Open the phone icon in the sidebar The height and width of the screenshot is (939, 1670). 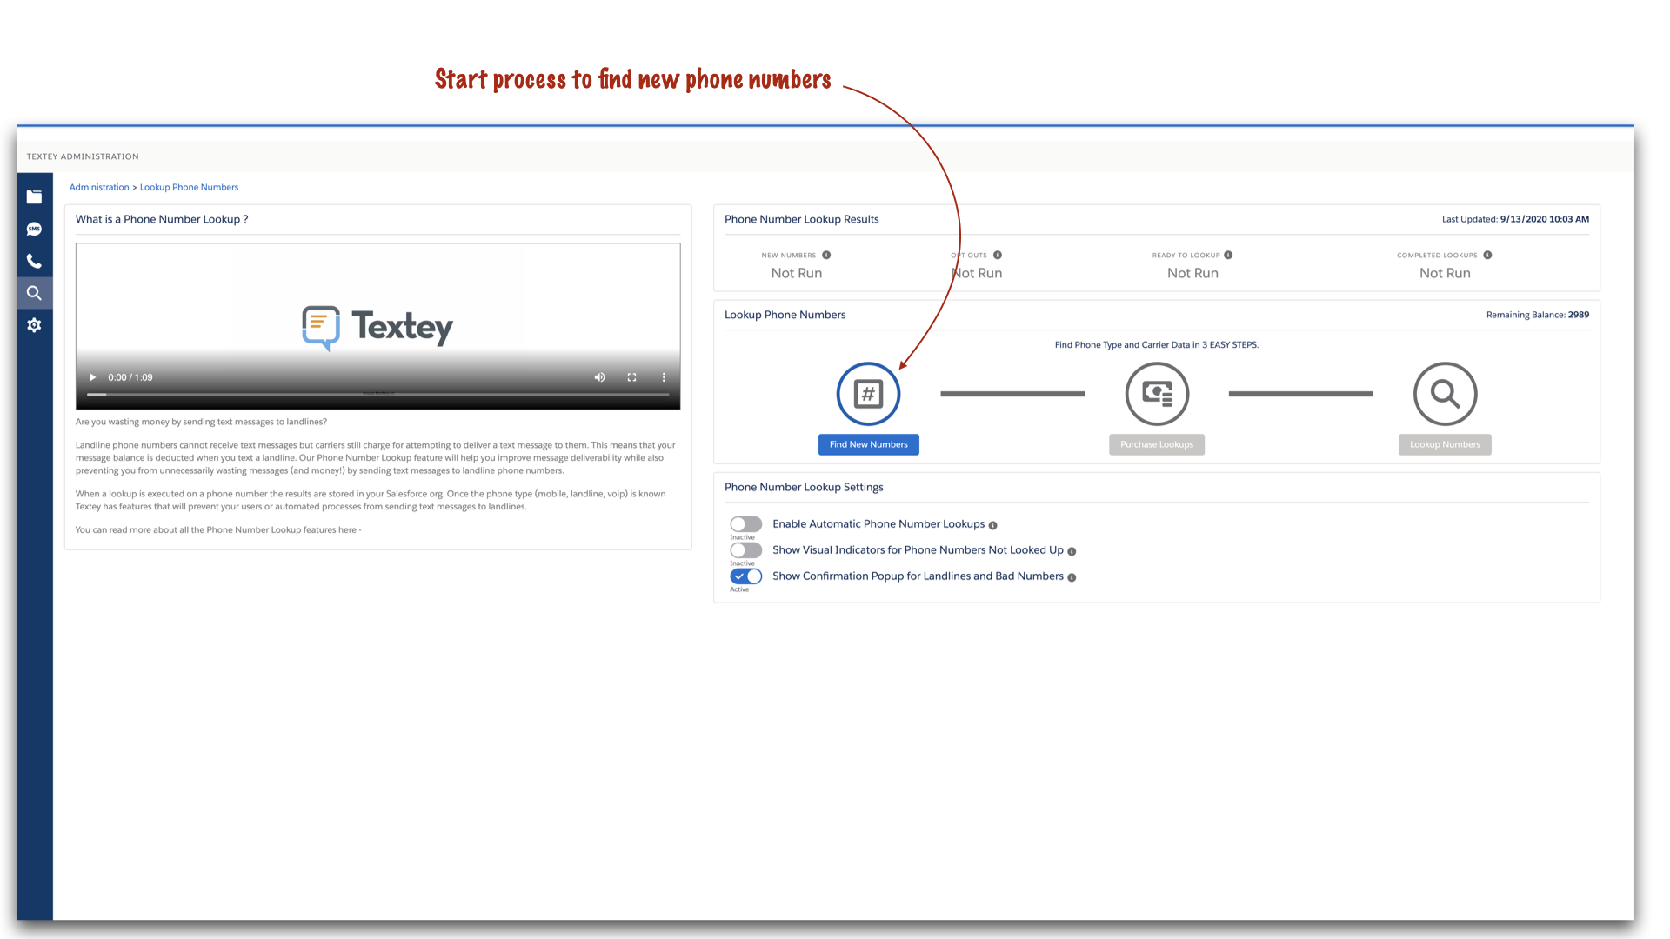34,261
